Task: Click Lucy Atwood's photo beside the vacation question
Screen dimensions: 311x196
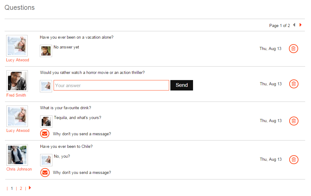Action: [17, 46]
